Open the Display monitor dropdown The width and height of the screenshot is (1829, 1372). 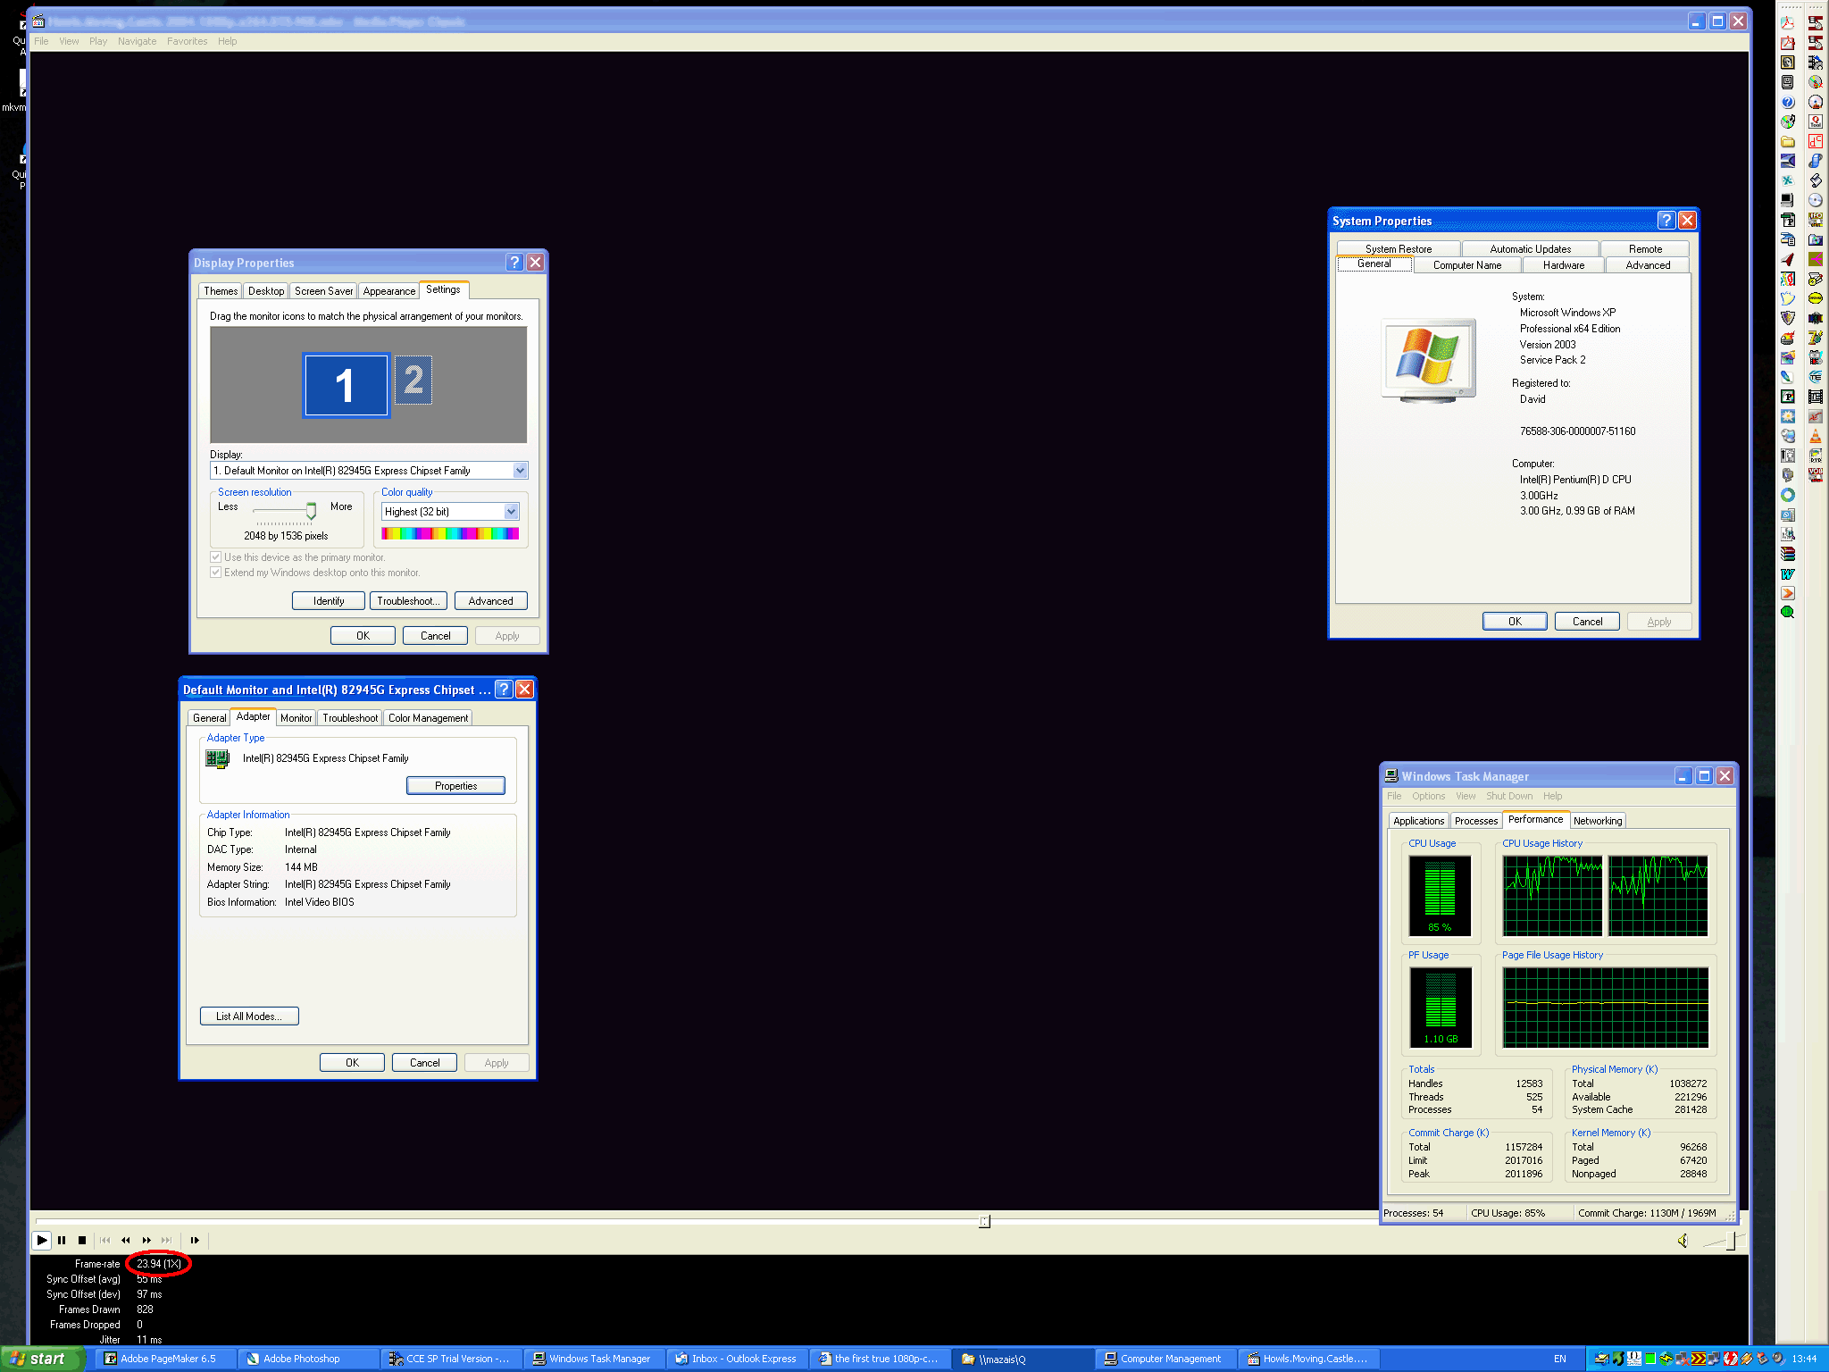tap(520, 471)
